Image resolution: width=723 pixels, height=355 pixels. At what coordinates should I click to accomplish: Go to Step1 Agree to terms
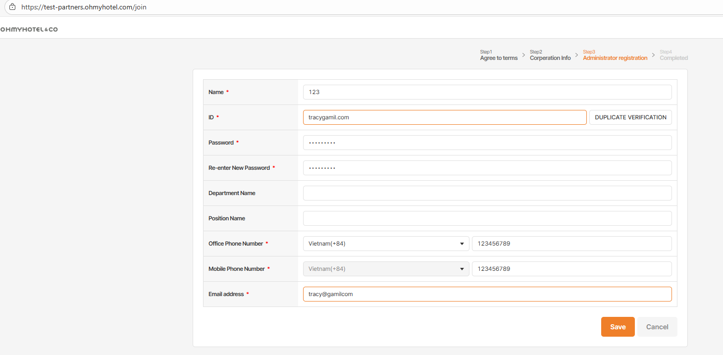[x=499, y=55]
